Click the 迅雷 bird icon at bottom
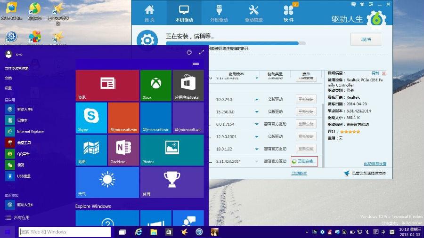Viewport: 424px width, 238px height. click(347, 173)
